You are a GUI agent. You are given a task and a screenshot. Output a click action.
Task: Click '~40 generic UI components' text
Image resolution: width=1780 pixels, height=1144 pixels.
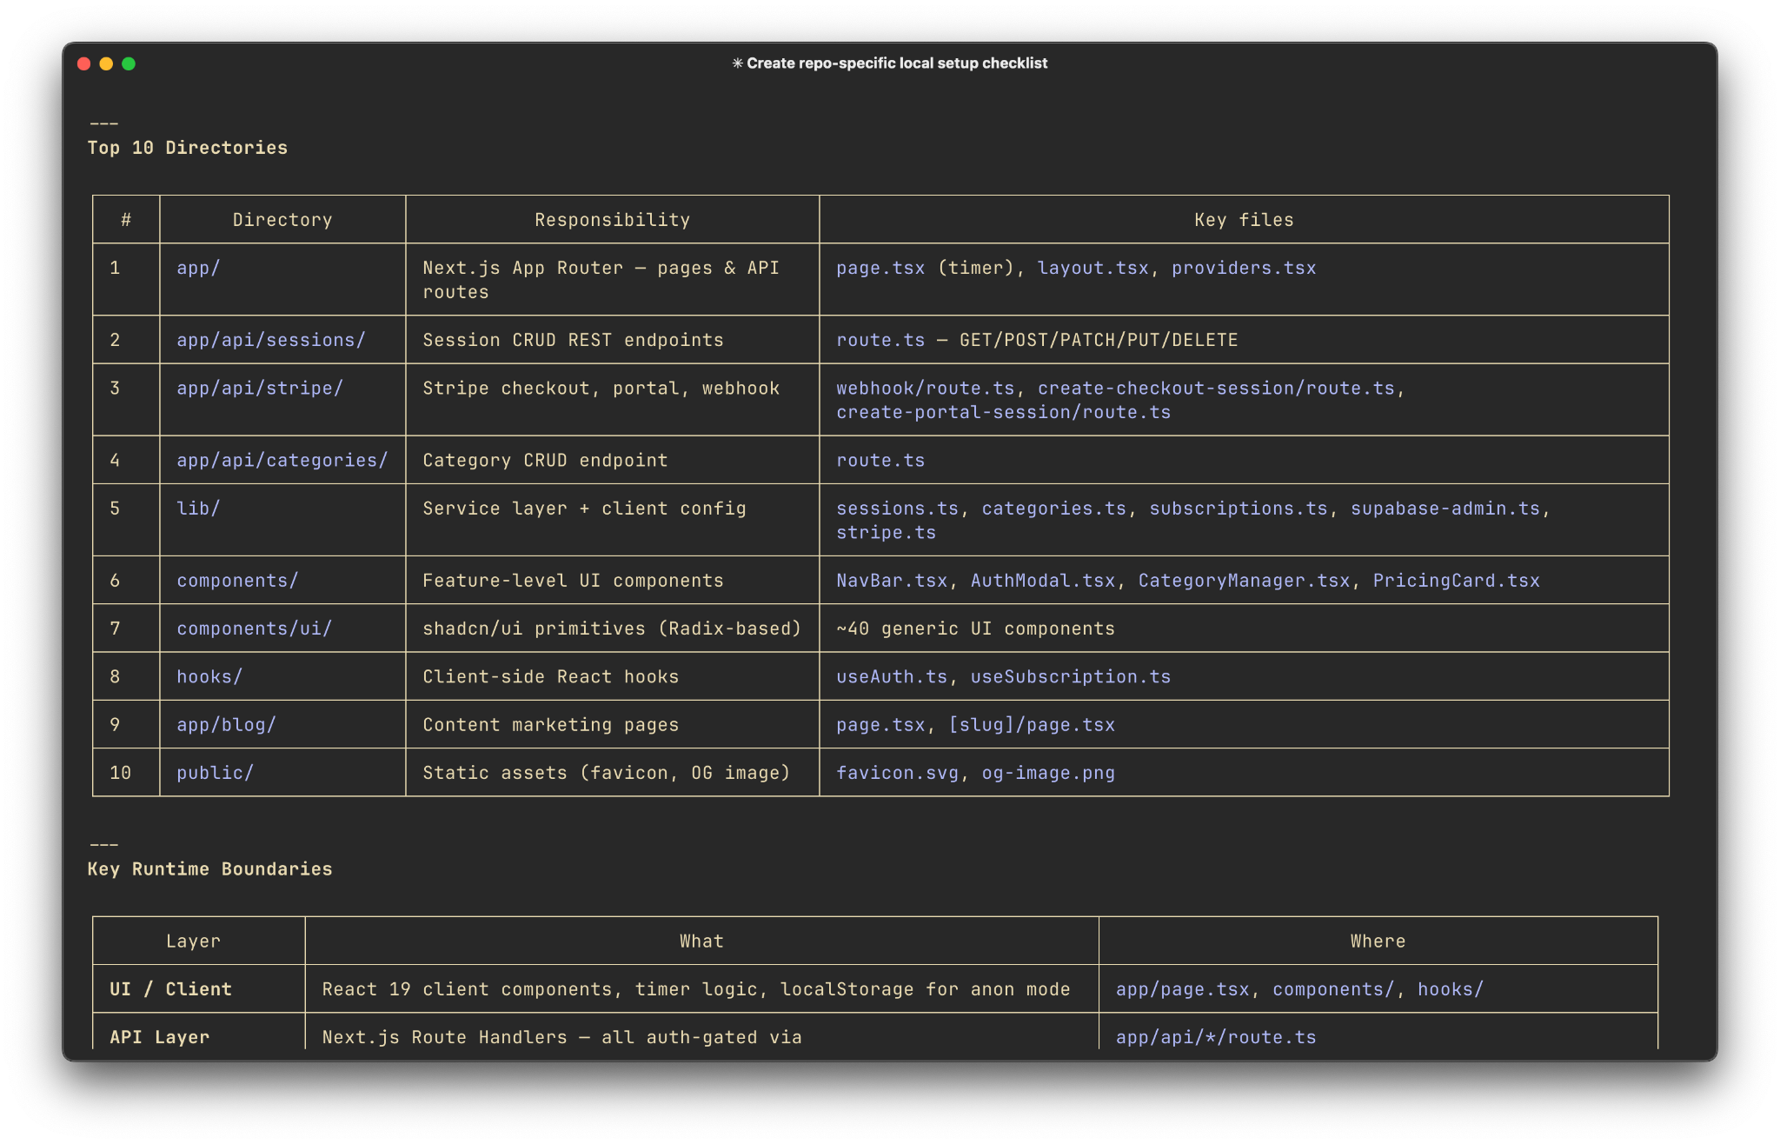[x=975, y=628]
